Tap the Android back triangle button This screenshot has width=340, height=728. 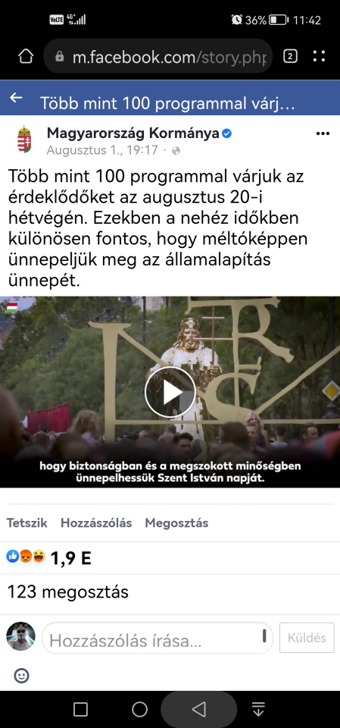(199, 709)
